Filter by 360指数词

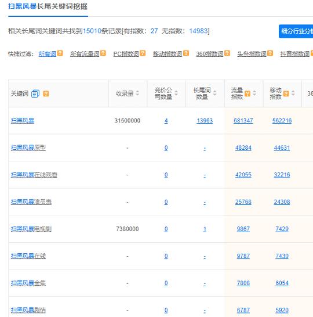click(x=210, y=54)
